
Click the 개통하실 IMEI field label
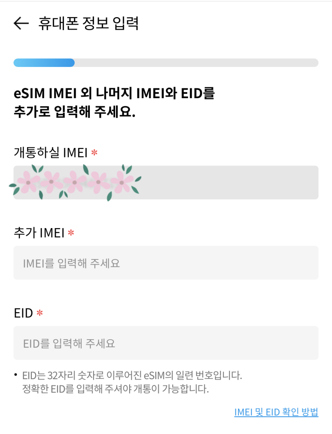click(x=51, y=153)
